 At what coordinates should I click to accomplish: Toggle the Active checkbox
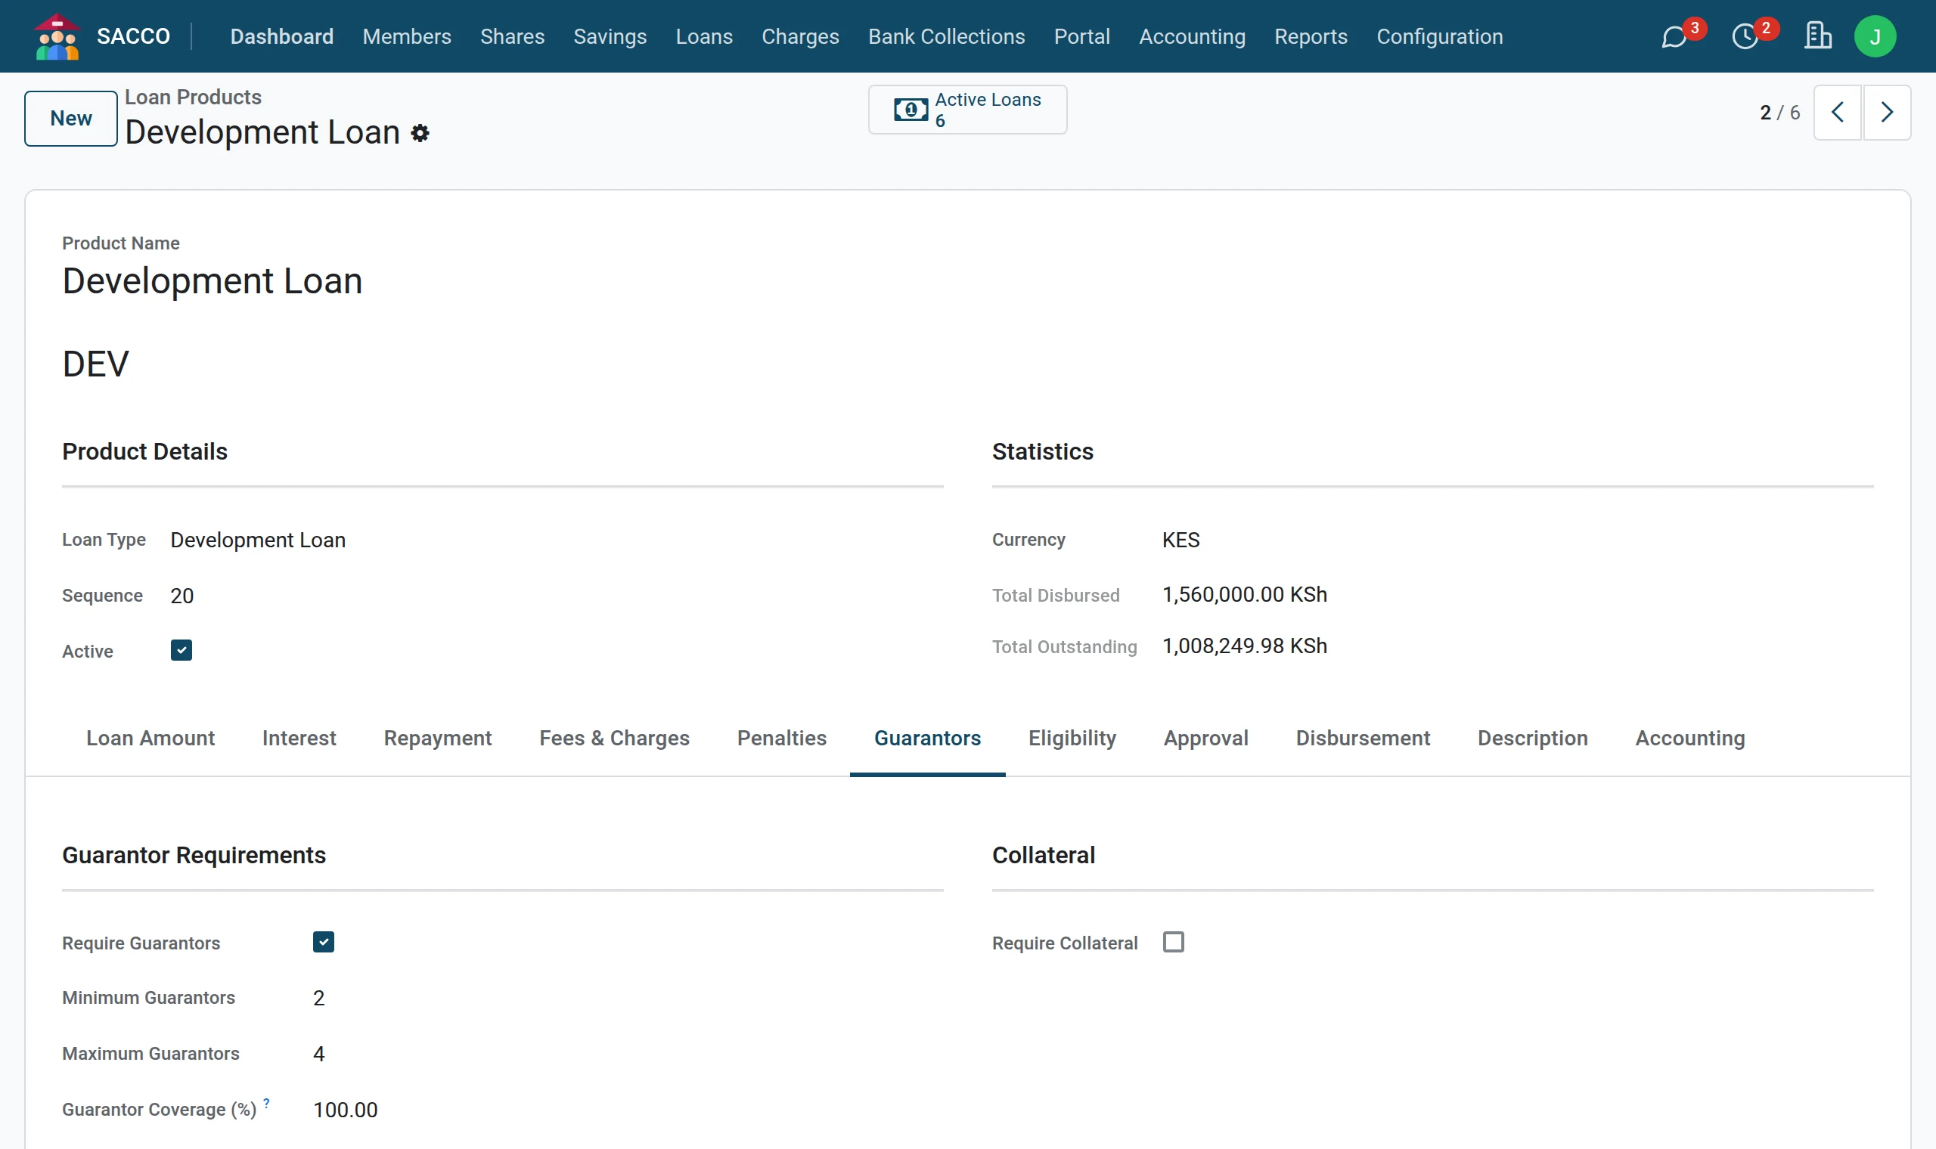[x=181, y=650]
